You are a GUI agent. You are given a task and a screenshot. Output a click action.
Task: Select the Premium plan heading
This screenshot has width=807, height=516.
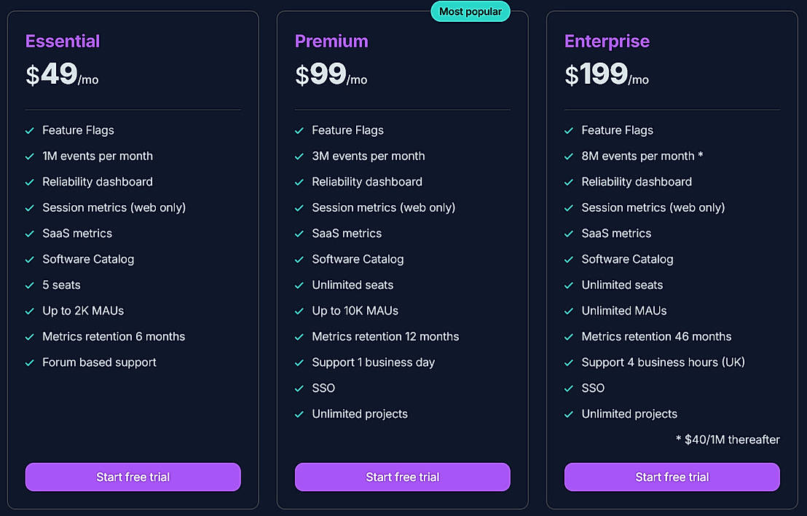(331, 41)
